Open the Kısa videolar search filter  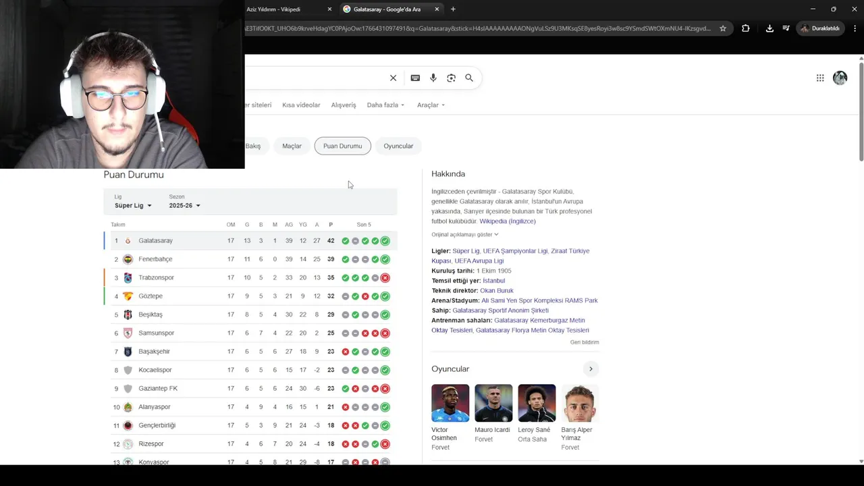tap(301, 105)
